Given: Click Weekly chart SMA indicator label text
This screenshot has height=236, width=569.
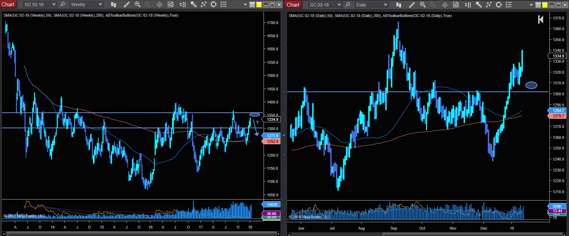Looking at the screenshot, I should click(x=91, y=15).
